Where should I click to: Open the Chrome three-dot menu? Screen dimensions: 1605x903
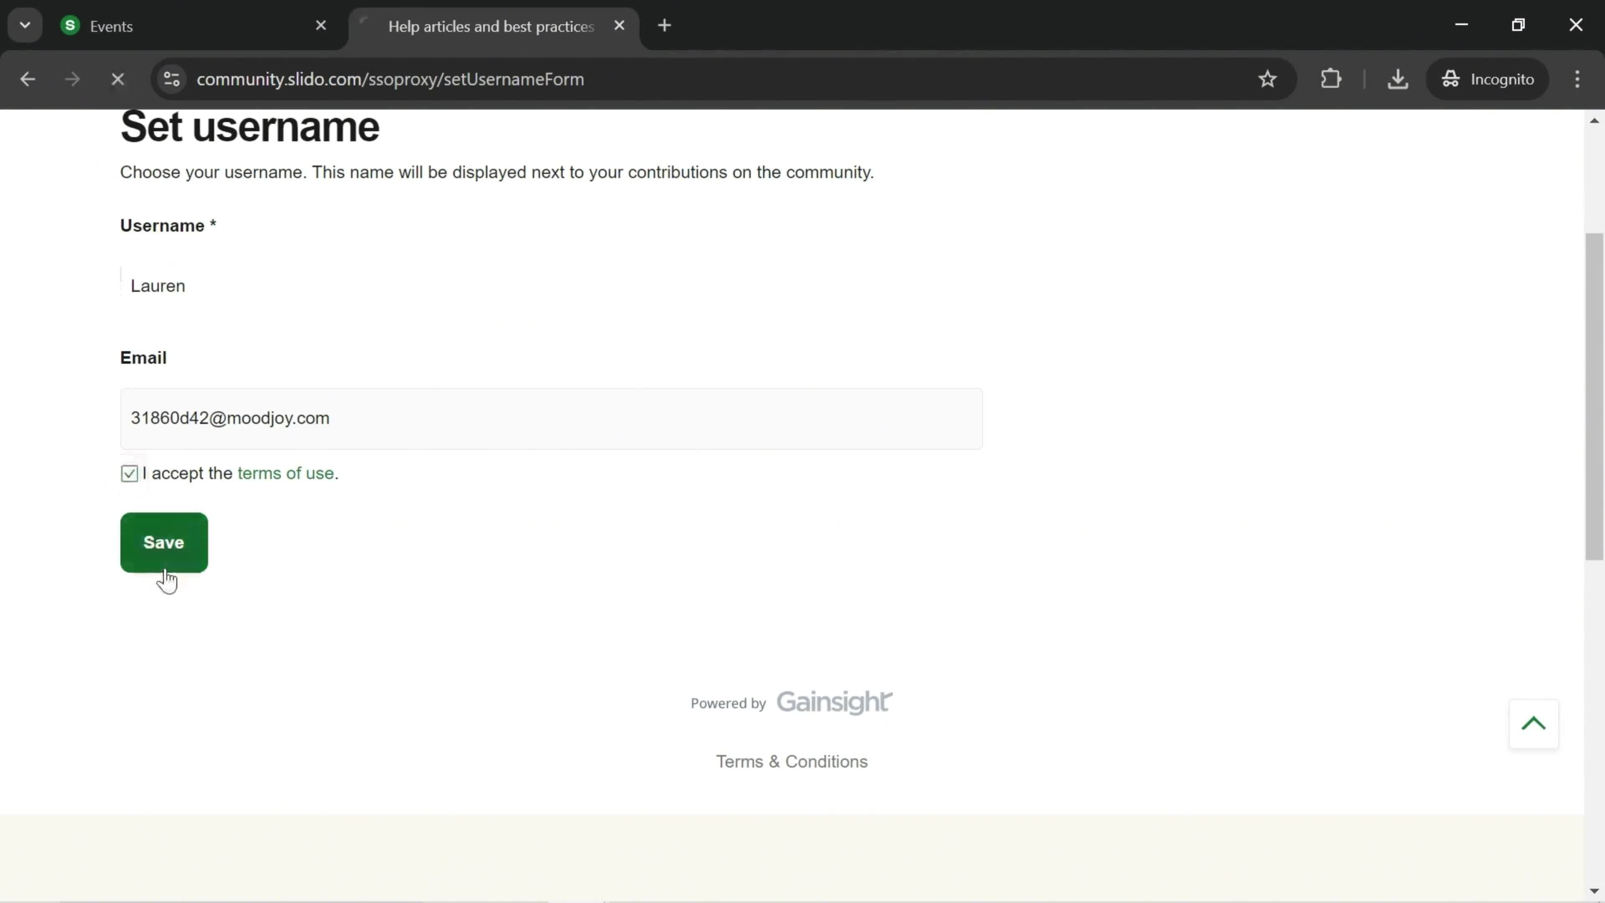[x=1577, y=79]
